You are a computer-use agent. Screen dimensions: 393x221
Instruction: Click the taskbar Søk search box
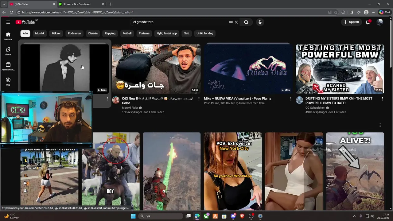click(x=161, y=216)
